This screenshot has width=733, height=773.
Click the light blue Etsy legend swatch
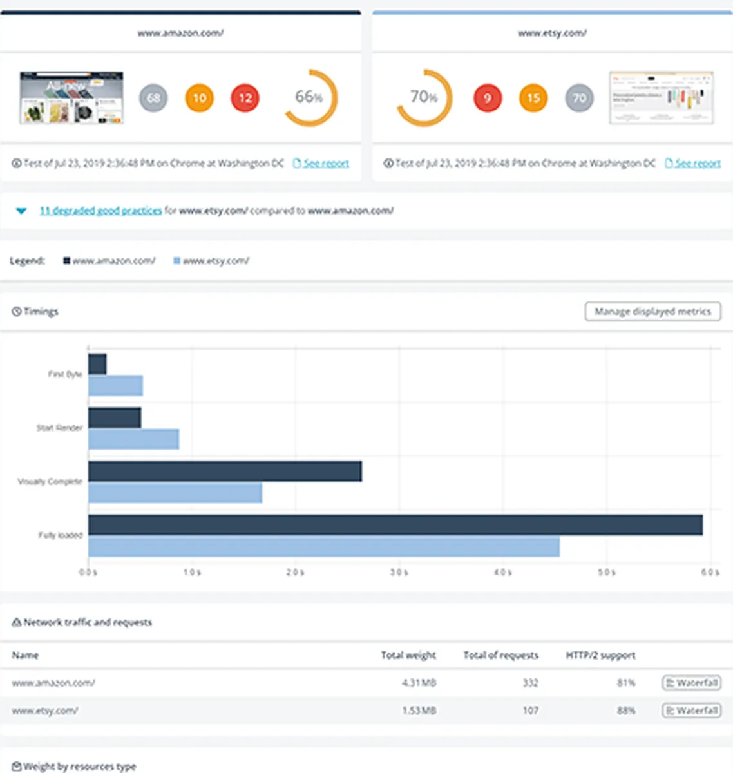coord(176,261)
